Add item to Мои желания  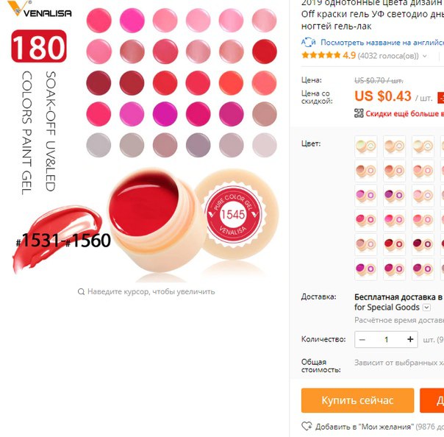364,427
